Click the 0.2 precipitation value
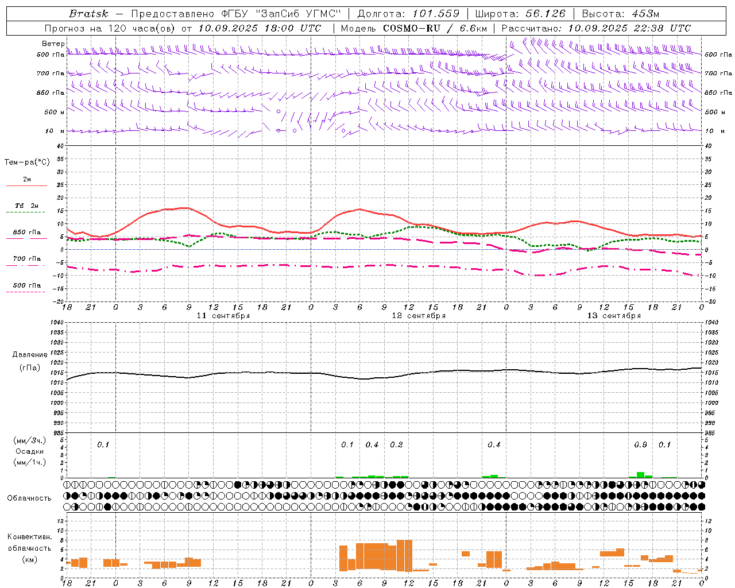The image size is (735, 588). (x=397, y=445)
